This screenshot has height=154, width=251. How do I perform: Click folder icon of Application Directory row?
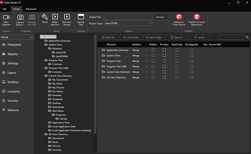point(104,50)
